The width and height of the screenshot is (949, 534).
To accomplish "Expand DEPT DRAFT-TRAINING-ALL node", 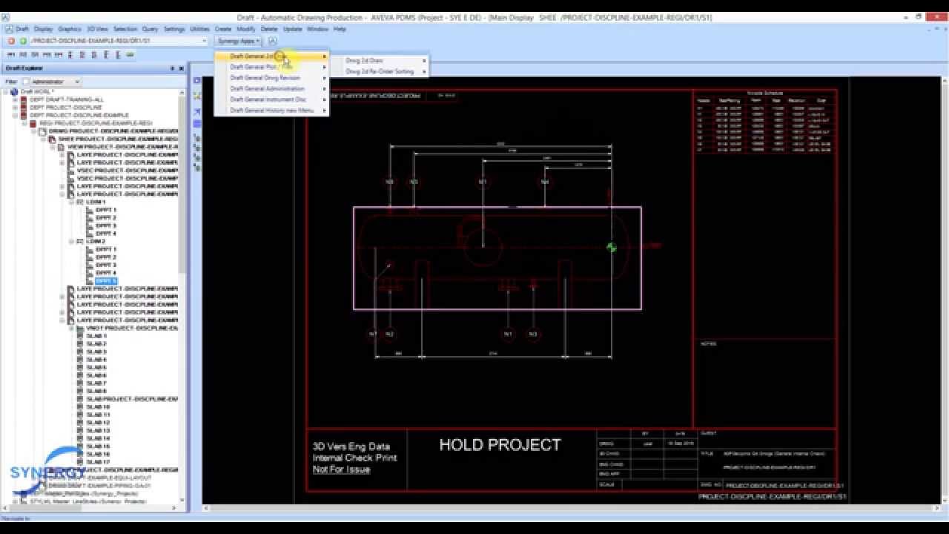I will [x=15, y=99].
